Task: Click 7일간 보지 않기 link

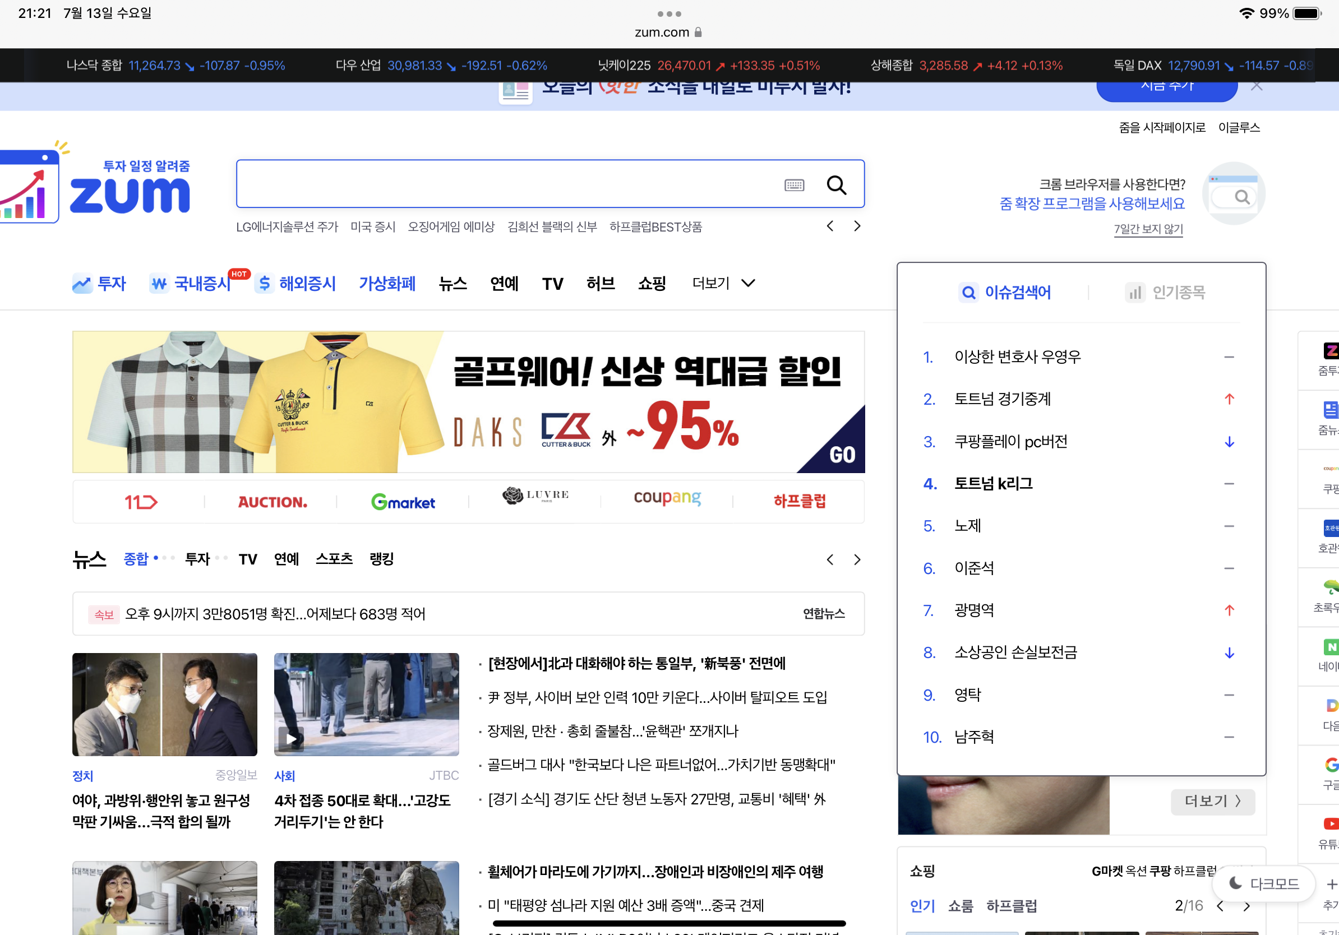Action: coord(1148,229)
